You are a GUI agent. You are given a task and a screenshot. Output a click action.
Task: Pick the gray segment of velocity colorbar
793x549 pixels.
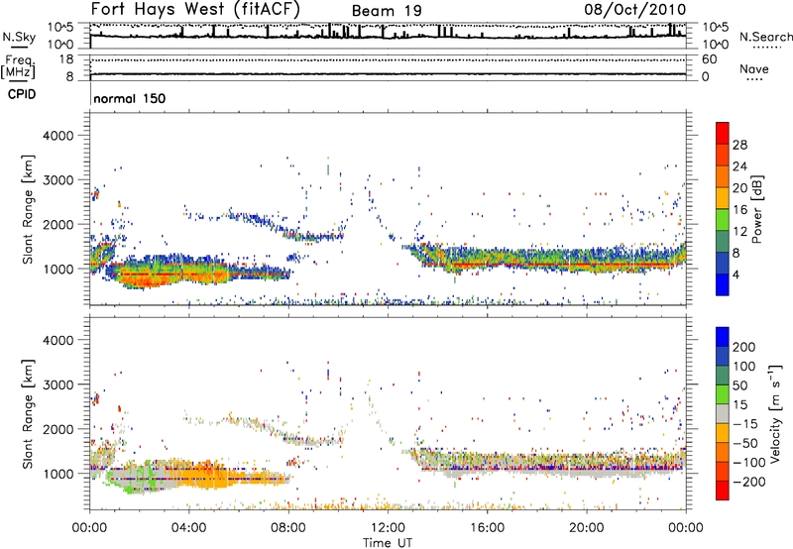tap(723, 413)
